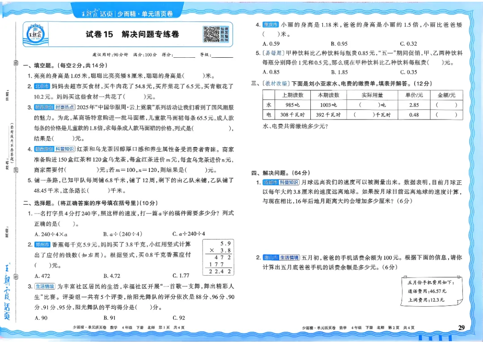The image size is (483, 342).
Task: Click the table cell 985吨
Action: point(292,105)
